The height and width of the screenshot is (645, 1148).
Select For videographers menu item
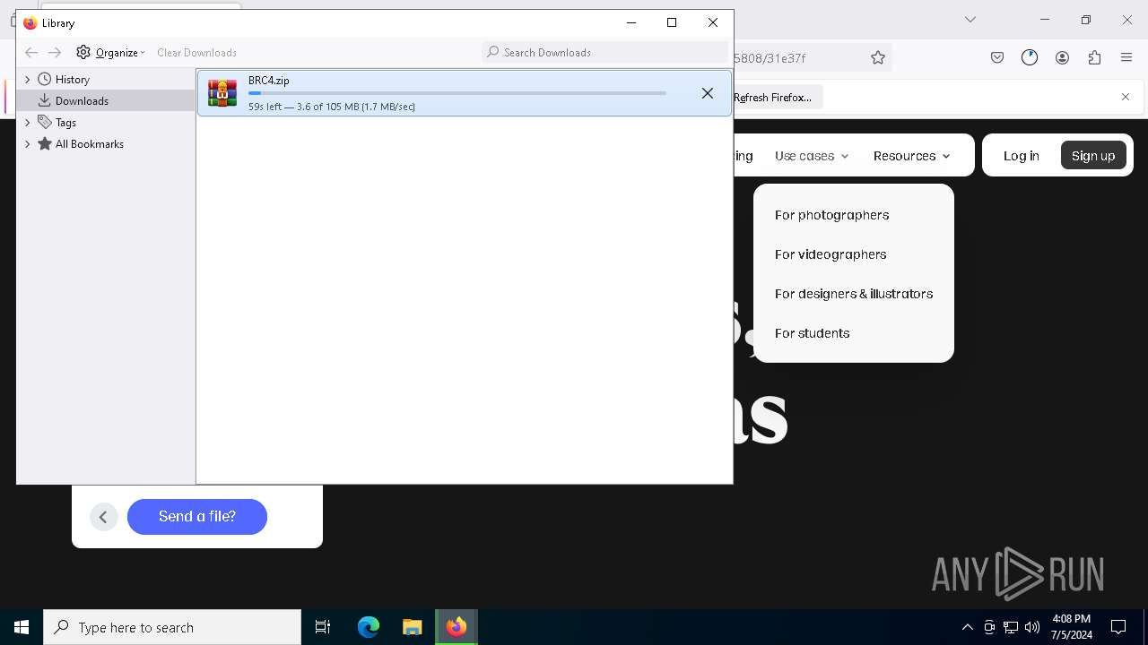831,254
